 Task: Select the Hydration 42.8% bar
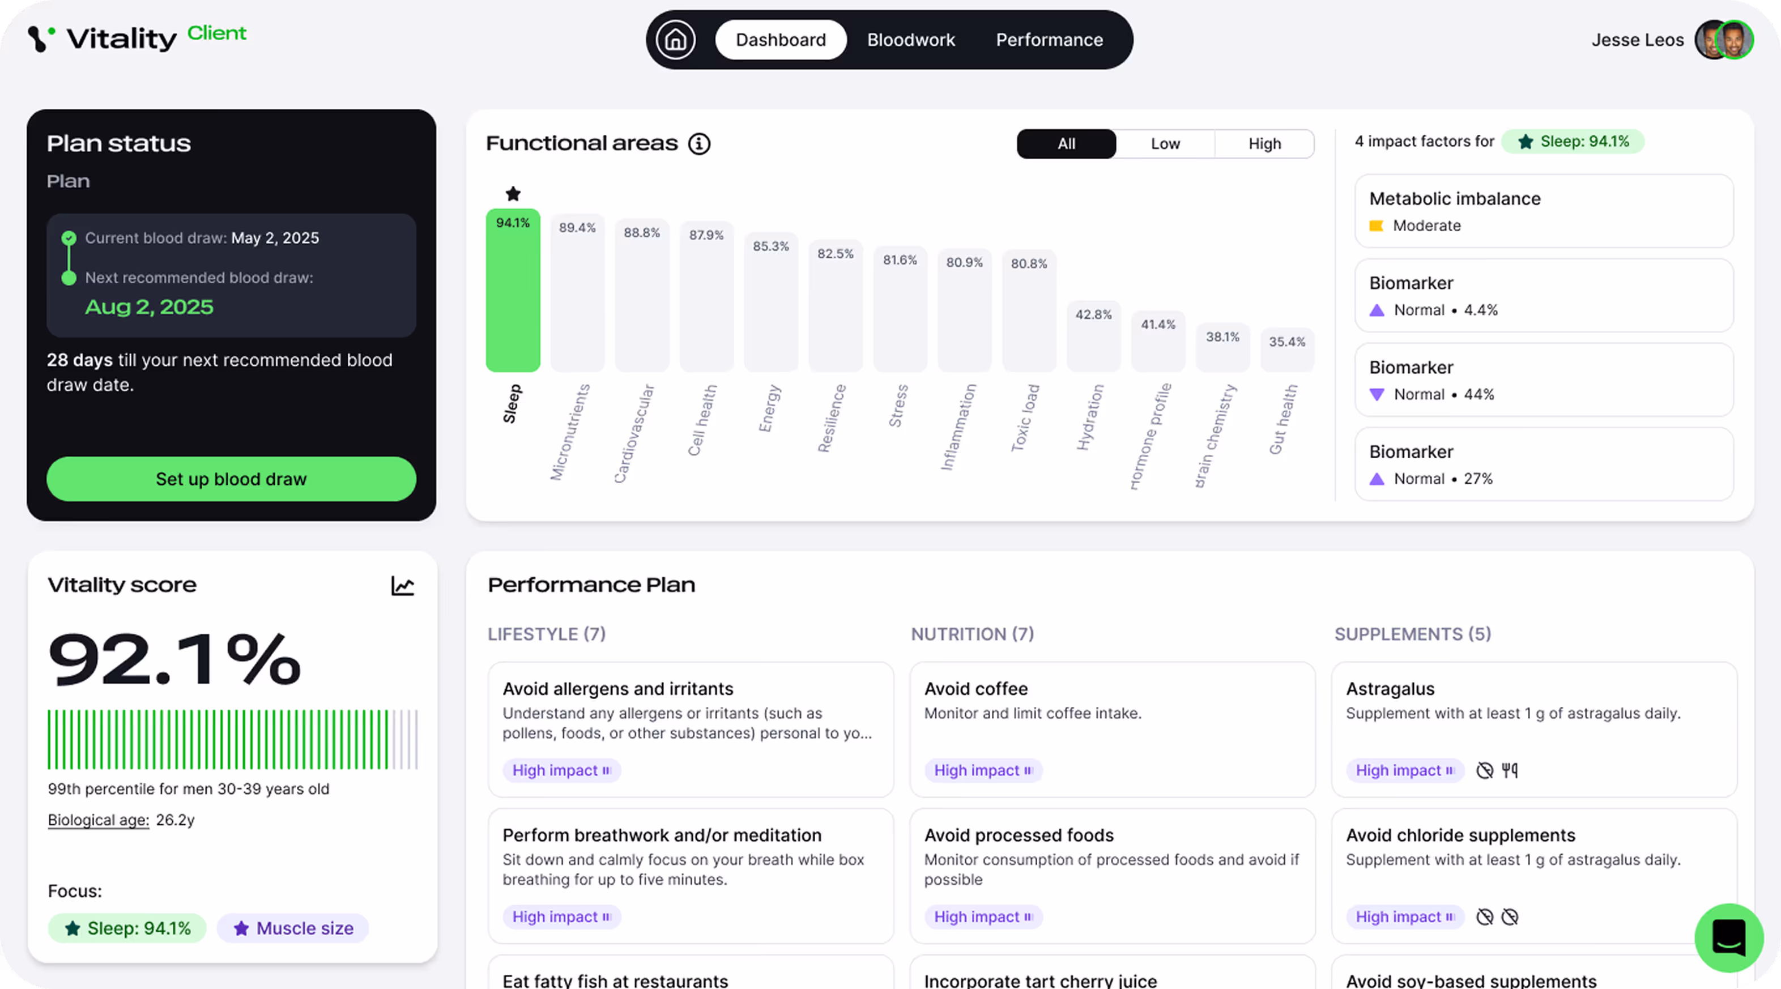point(1093,336)
